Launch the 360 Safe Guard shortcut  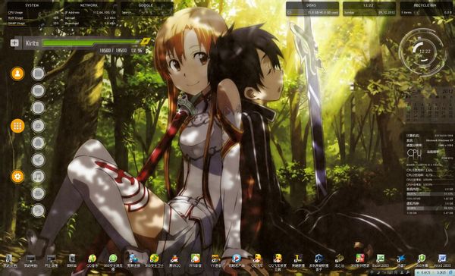coord(154,261)
